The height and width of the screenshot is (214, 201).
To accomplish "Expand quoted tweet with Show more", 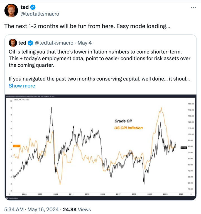I will 22,86.
